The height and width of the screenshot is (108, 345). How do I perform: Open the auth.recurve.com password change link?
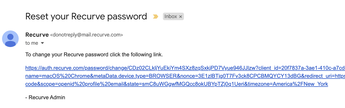pos(185,68)
